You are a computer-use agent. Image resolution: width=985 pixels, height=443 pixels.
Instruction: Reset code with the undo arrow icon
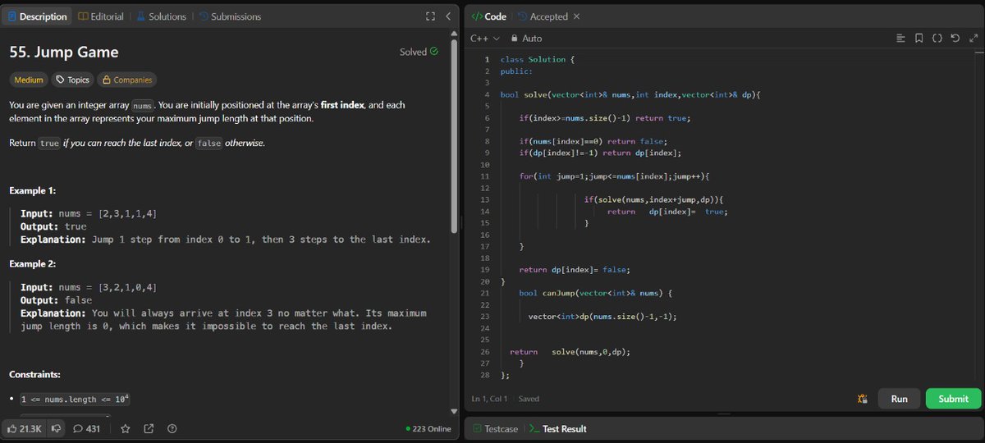click(954, 39)
